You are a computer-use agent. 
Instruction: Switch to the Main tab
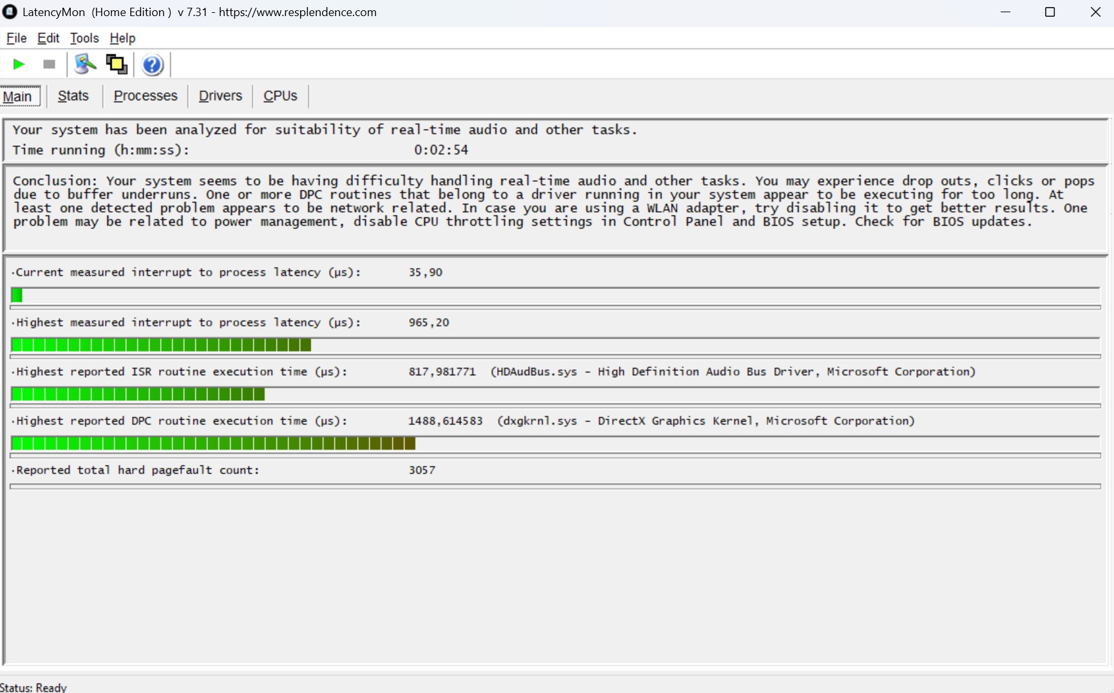tap(20, 97)
